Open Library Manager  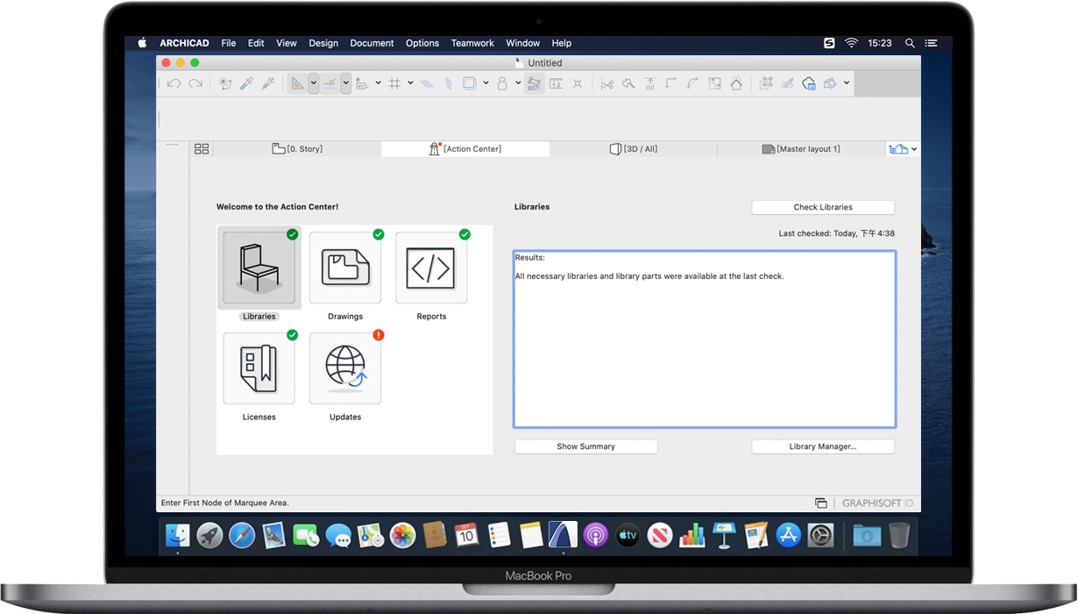pyautogui.click(x=822, y=446)
